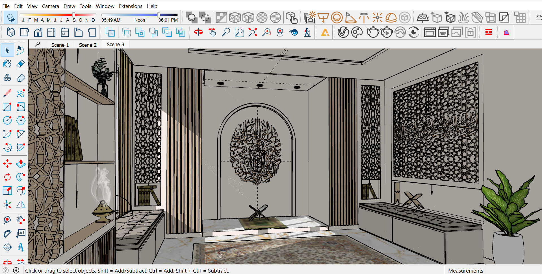Viewport: 542px width, 274px height.
Task: Select the Line pencil tool
Action: (7, 93)
